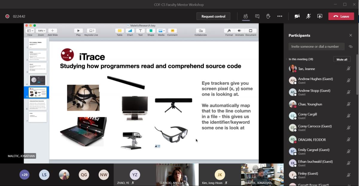The image size is (359, 186).
Task: Open the show participants icon
Action: 246,16
